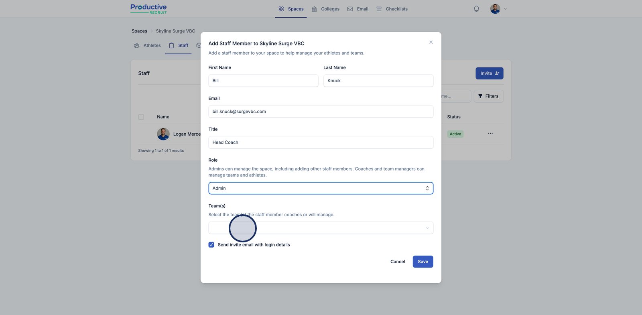Click the Productive Recruit logo
Screen dimensions: 642x315
148,9
